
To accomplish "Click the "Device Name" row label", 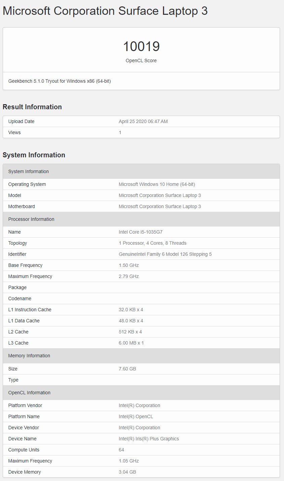I will pos(23,439).
